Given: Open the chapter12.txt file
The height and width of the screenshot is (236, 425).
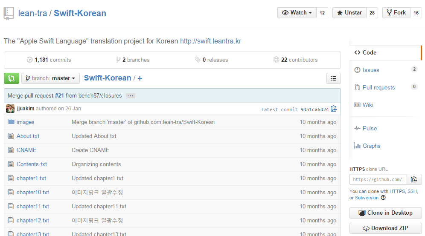Looking at the screenshot, I should coord(33,221).
